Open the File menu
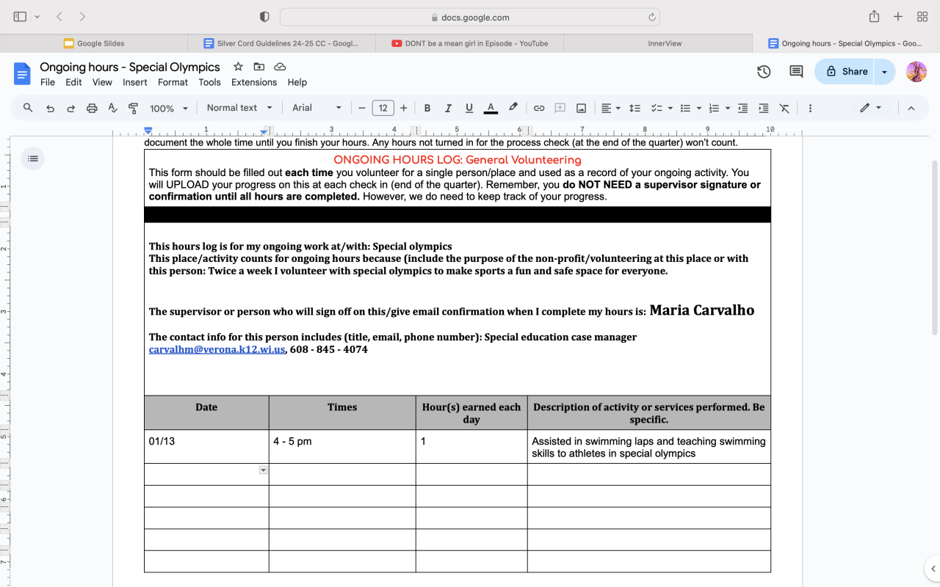Image resolution: width=940 pixels, height=587 pixels. (48, 82)
